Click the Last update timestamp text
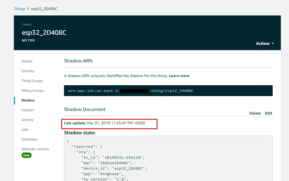 coord(116,123)
